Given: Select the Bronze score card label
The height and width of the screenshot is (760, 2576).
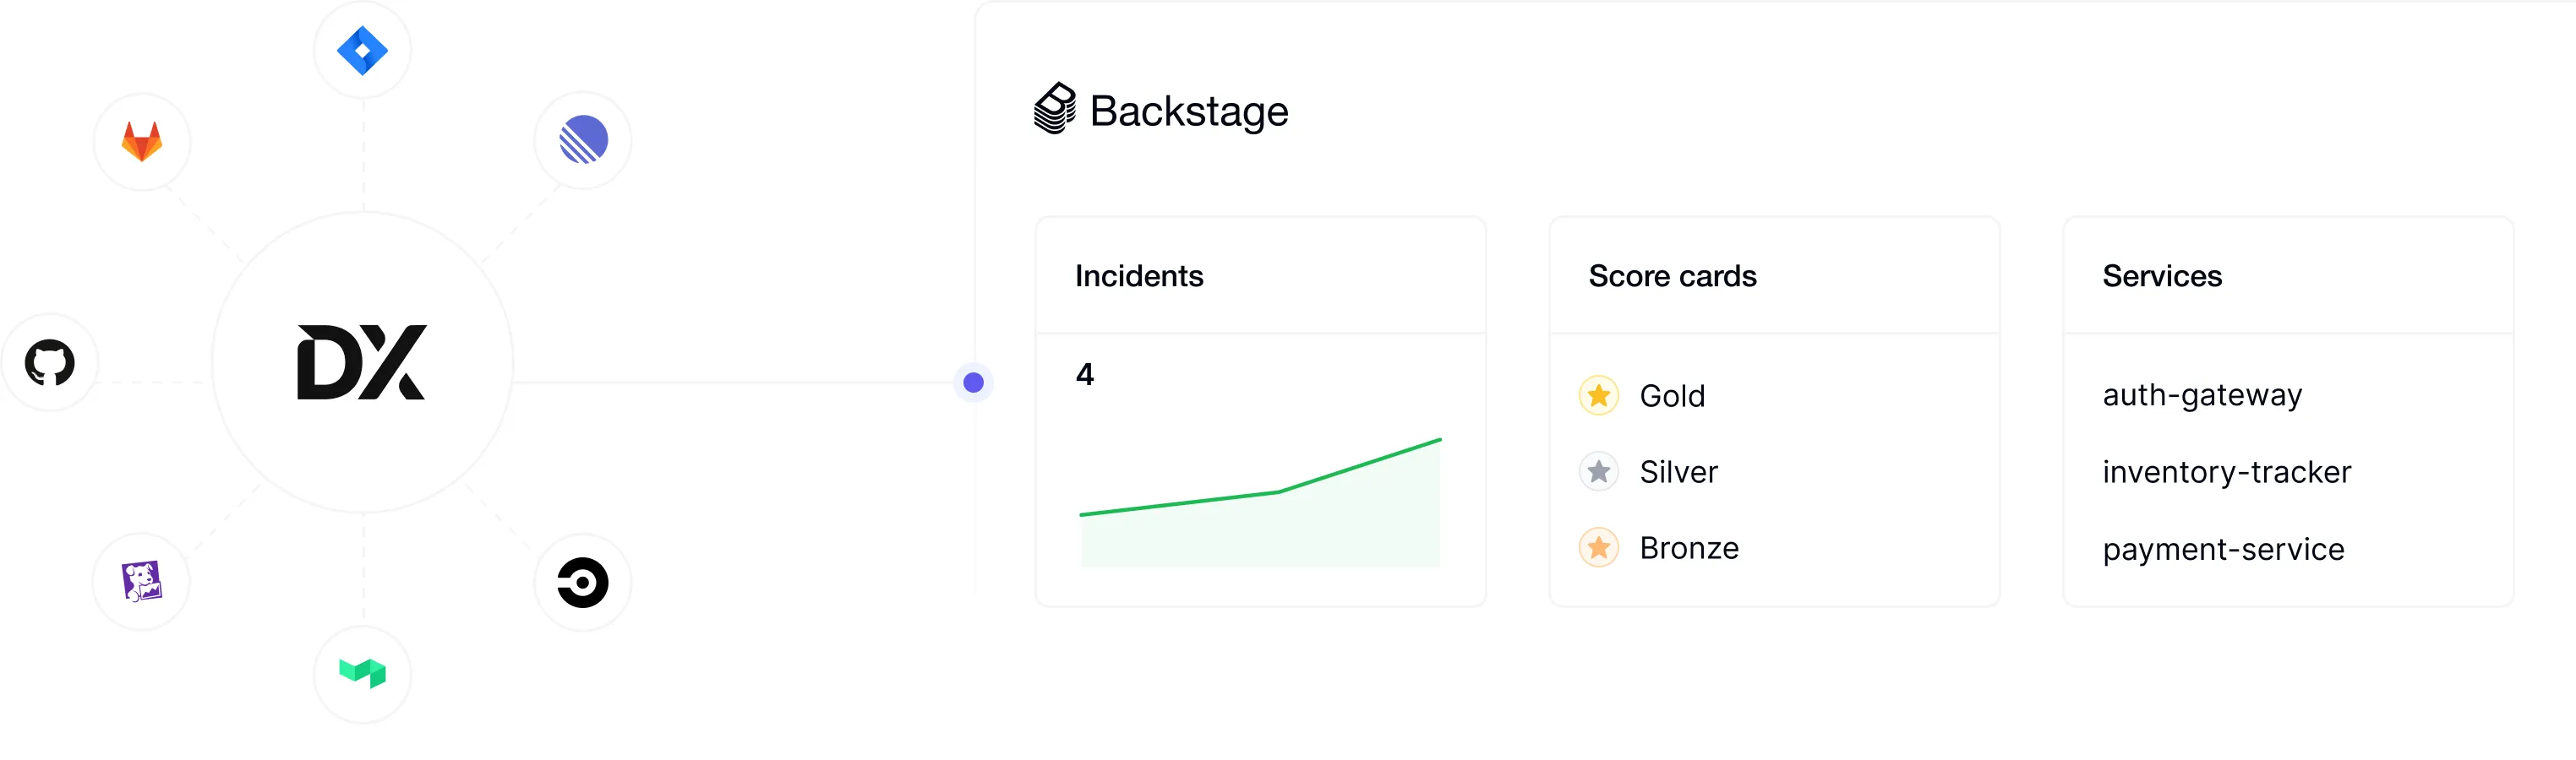Looking at the screenshot, I should point(1689,548).
